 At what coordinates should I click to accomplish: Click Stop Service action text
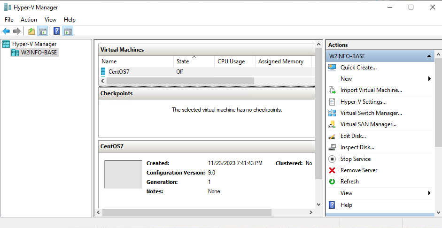(x=356, y=159)
